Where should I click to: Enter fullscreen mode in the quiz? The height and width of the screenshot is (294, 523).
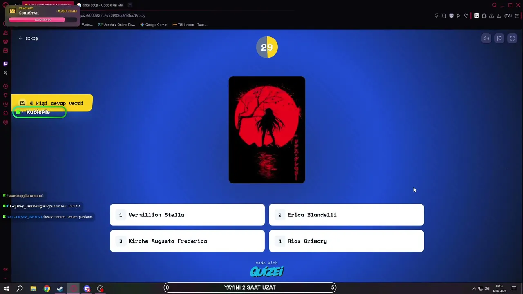pyautogui.click(x=512, y=38)
